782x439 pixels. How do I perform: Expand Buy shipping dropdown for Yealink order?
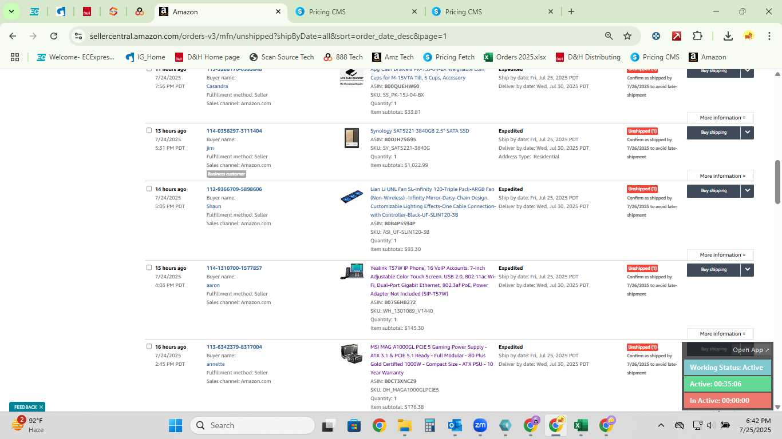click(747, 269)
